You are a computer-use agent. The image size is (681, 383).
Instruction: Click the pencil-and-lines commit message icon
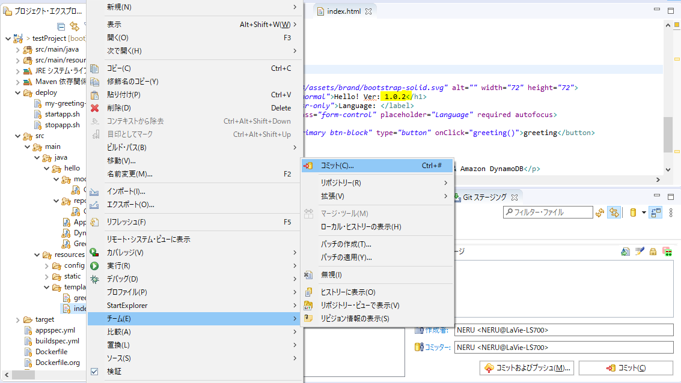(x=640, y=252)
